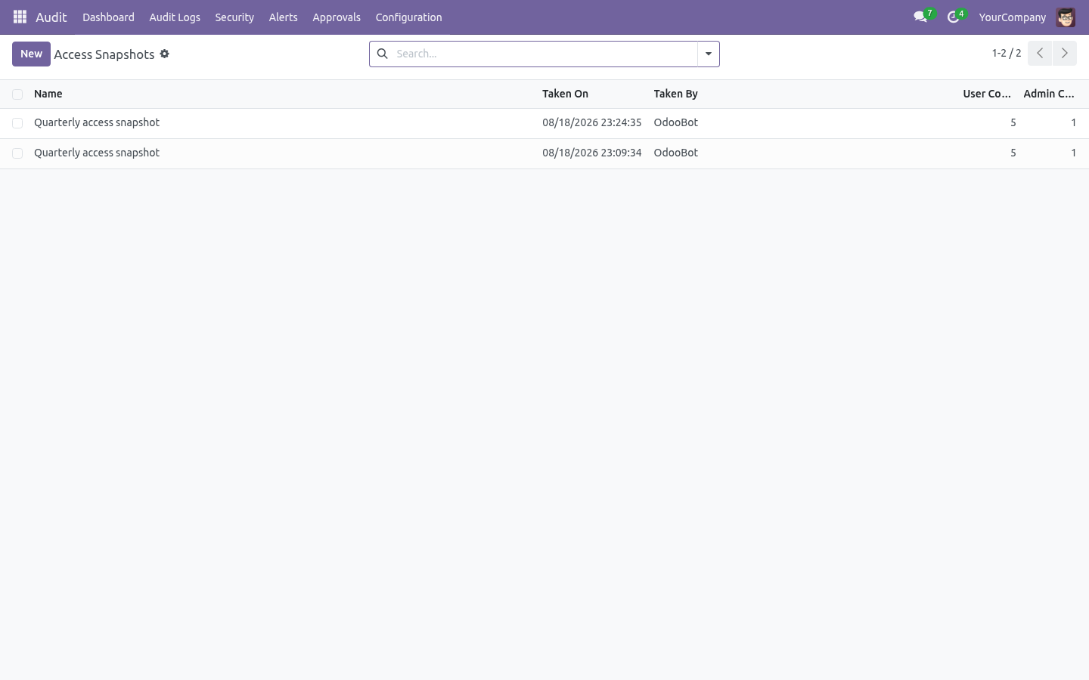Click user count 5 in 23:24:35 row
Image resolution: width=1089 pixels, height=680 pixels.
[x=1013, y=122]
